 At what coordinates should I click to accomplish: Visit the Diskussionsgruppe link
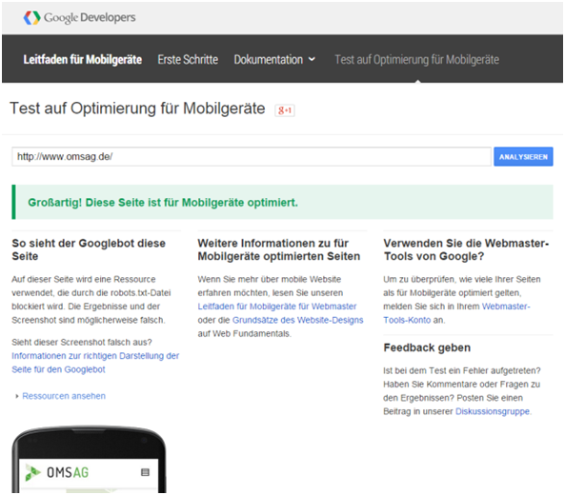point(493,411)
